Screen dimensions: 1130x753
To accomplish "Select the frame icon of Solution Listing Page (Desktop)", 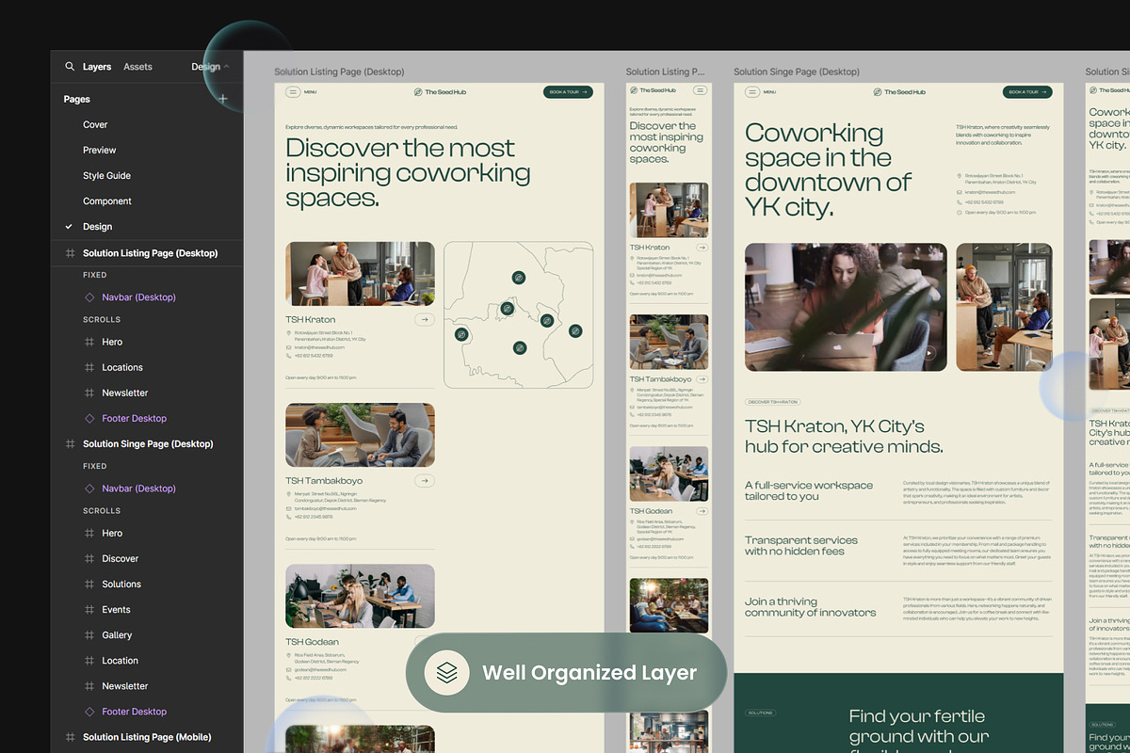I will coord(70,253).
